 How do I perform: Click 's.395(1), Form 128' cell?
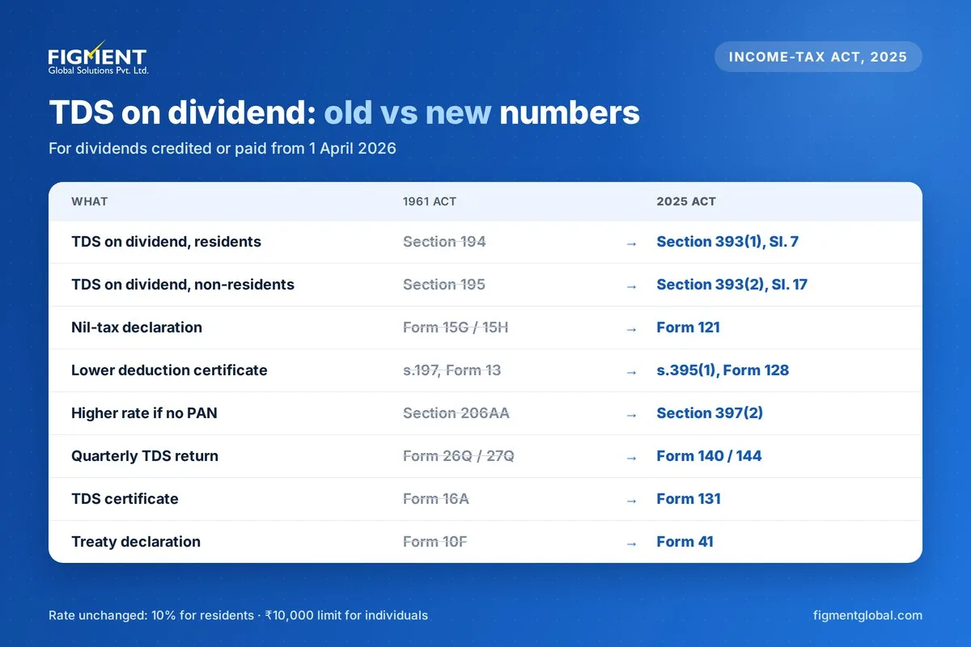click(723, 370)
